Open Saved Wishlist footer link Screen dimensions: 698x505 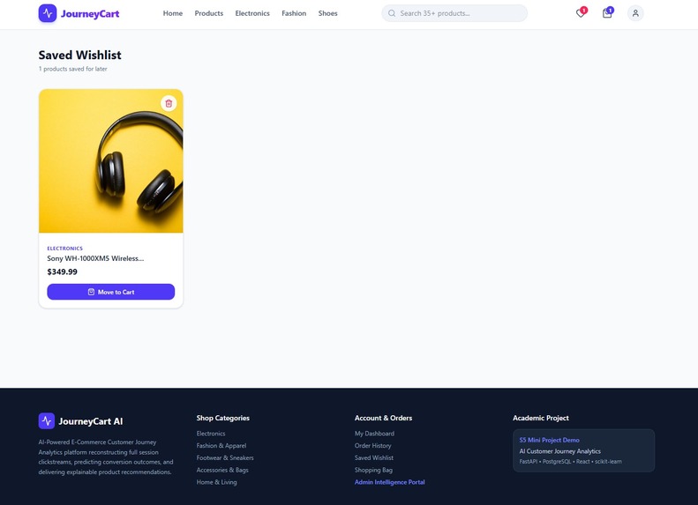[x=374, y=457]
